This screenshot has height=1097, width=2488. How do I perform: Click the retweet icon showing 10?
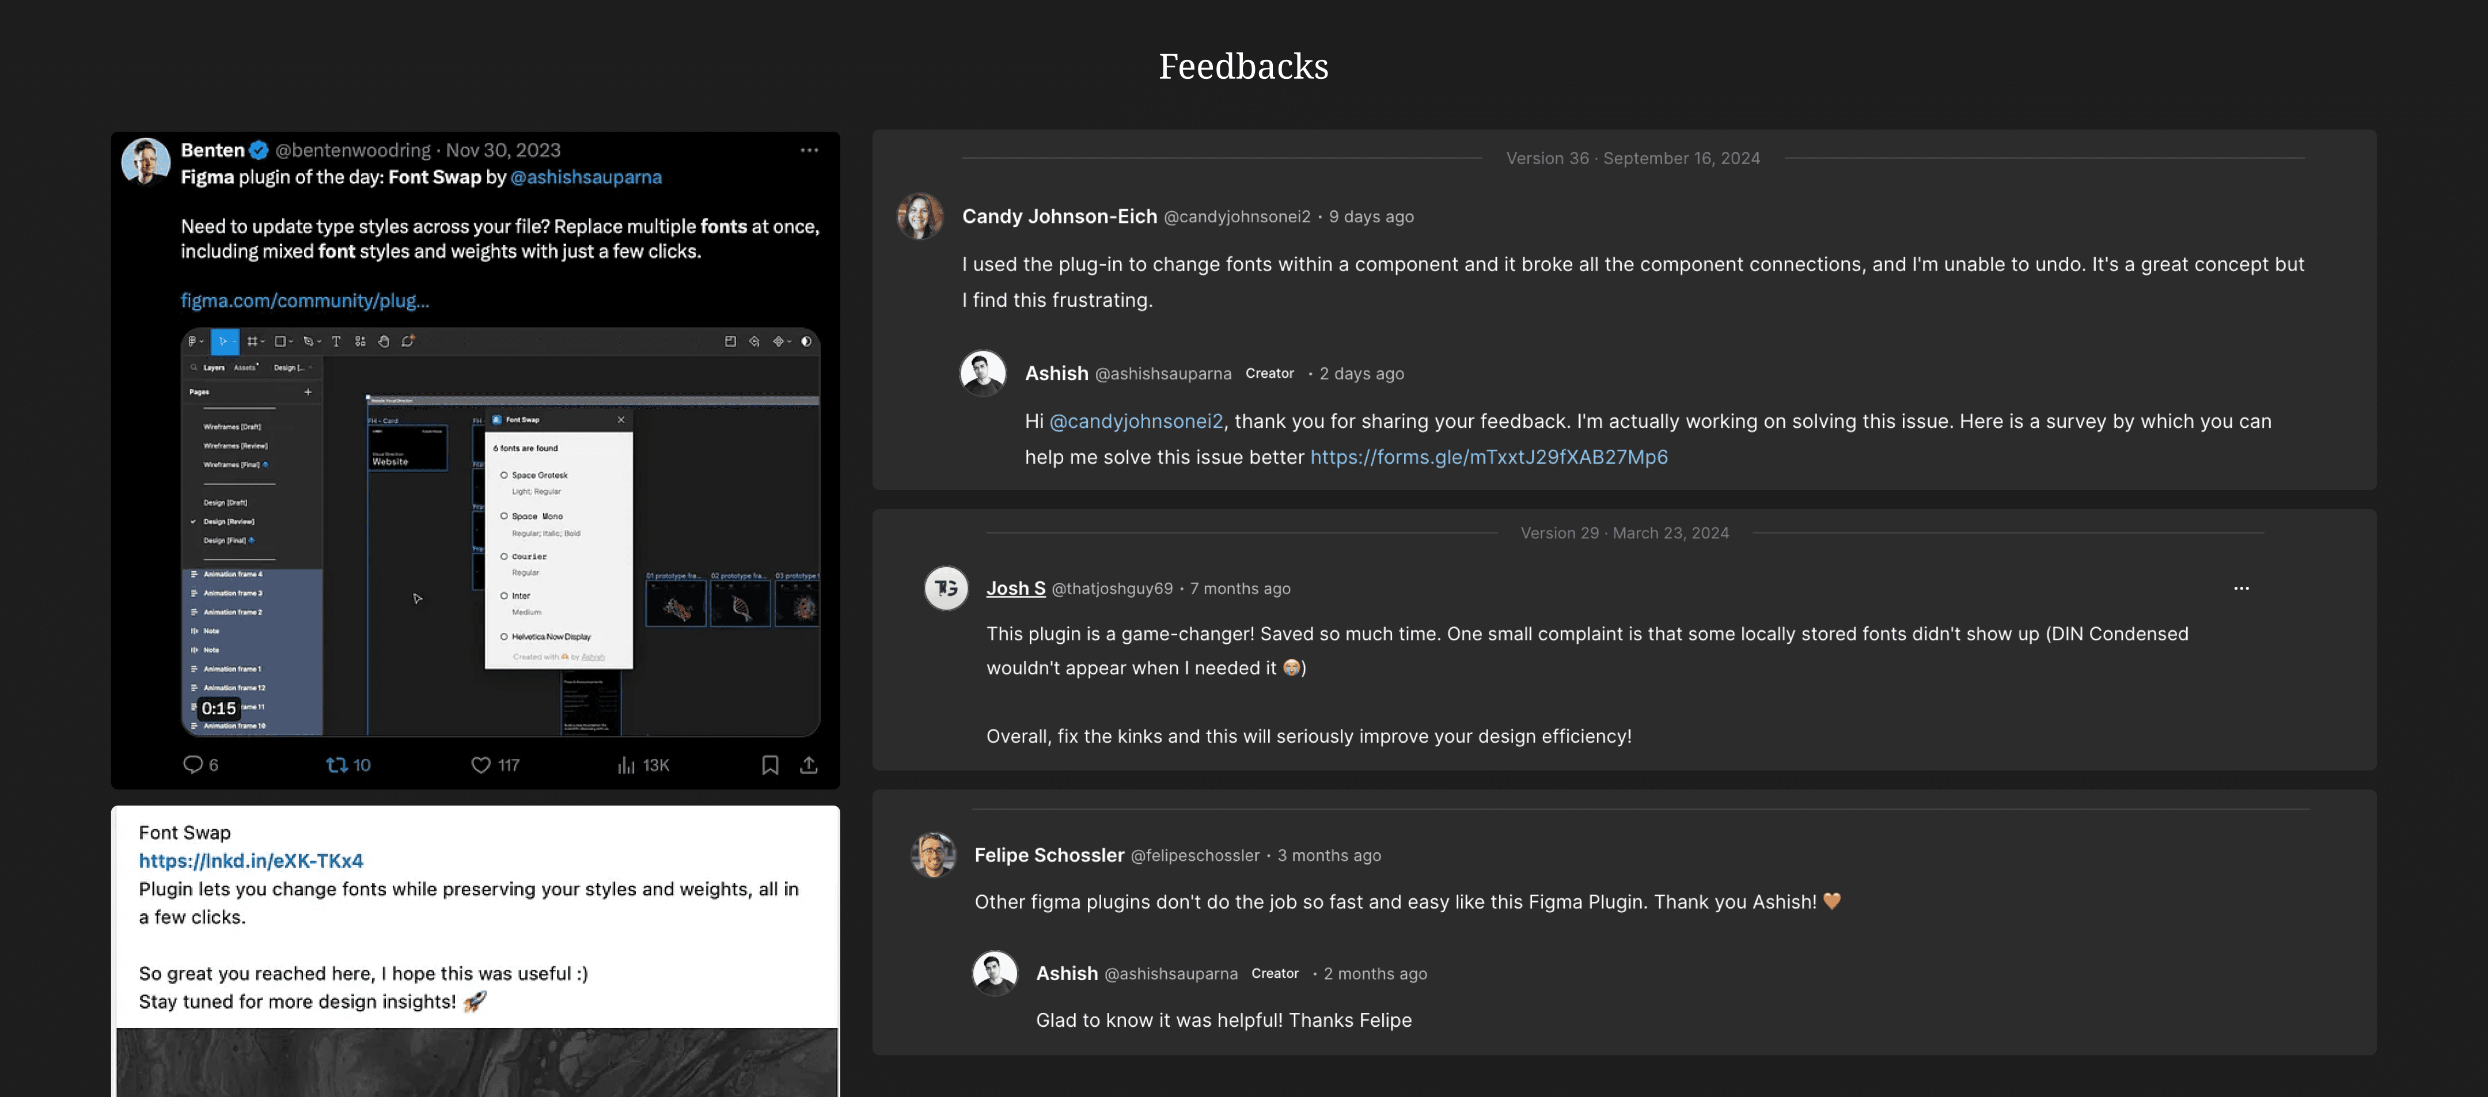coord(336,765)
